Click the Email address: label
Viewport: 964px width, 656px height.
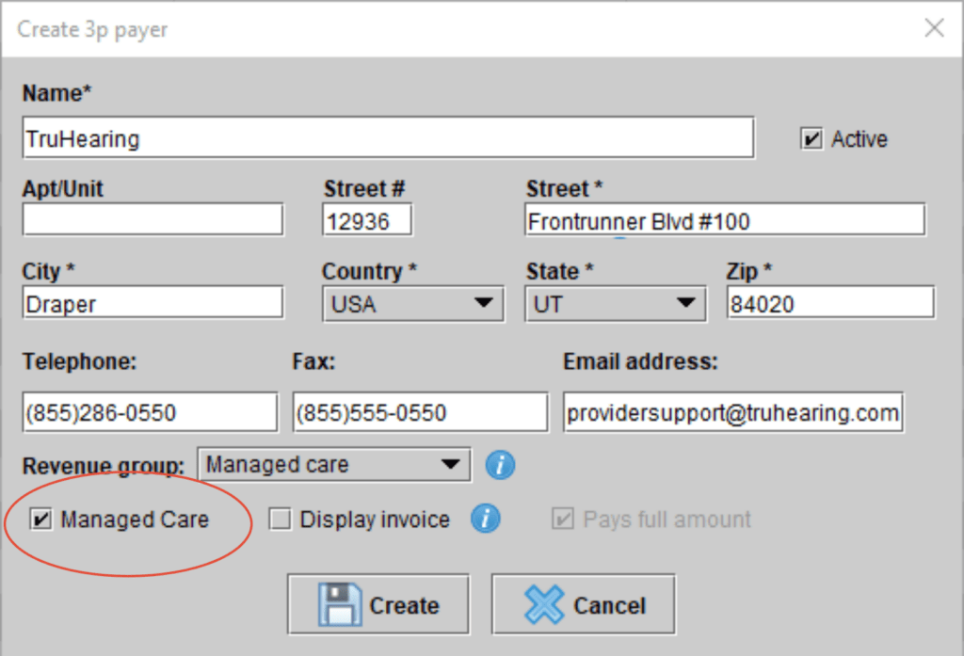[640, 361]
